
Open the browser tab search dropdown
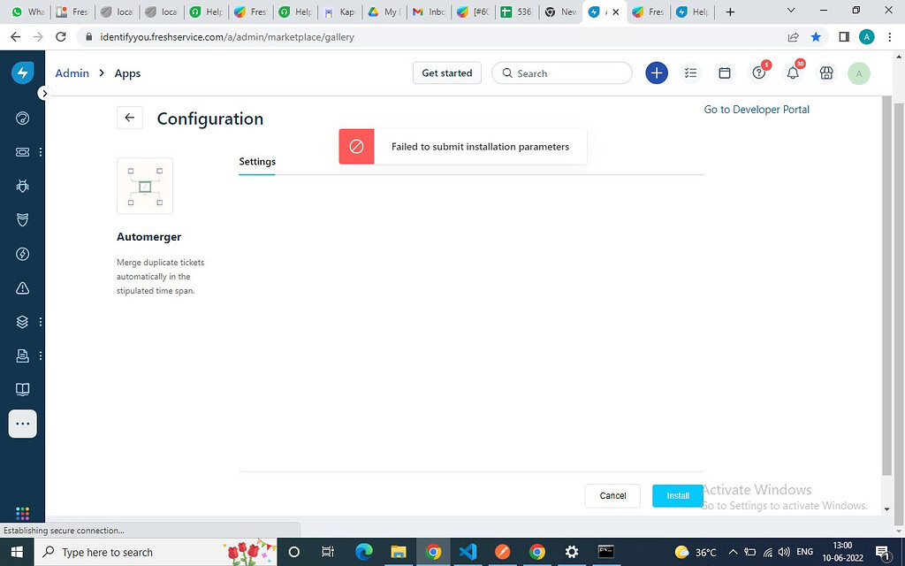[791, 11]
